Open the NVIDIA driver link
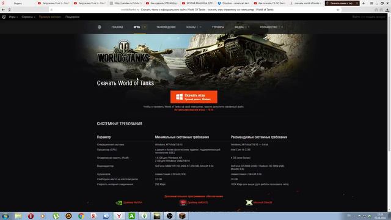Screen dimensions: 391x220 coord(133,202)
